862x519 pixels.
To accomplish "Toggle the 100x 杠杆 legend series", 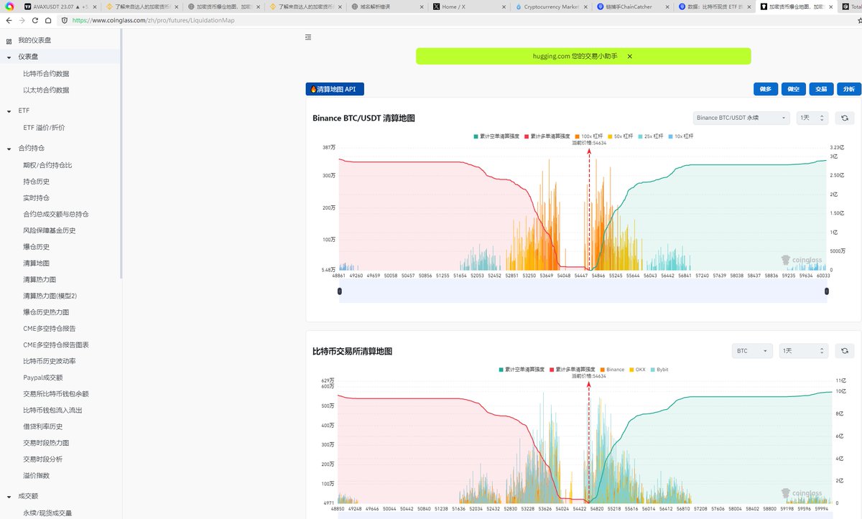I will tap(590, 136).
